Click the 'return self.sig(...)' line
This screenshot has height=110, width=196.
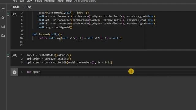[x=81, y=38]
